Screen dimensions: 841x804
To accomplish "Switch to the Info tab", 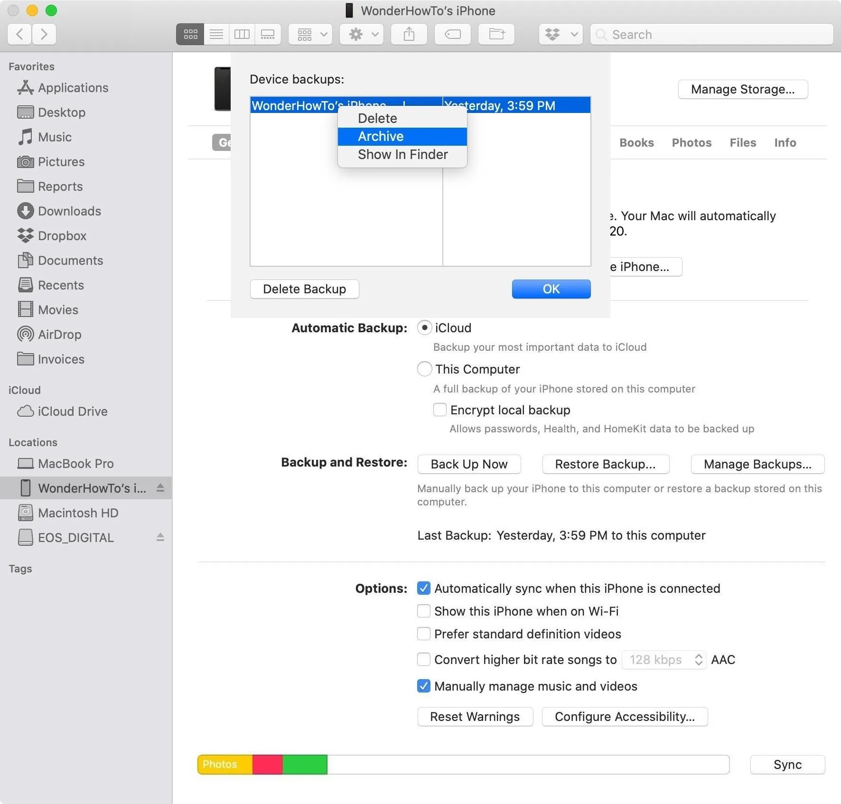I will [785, 143].
